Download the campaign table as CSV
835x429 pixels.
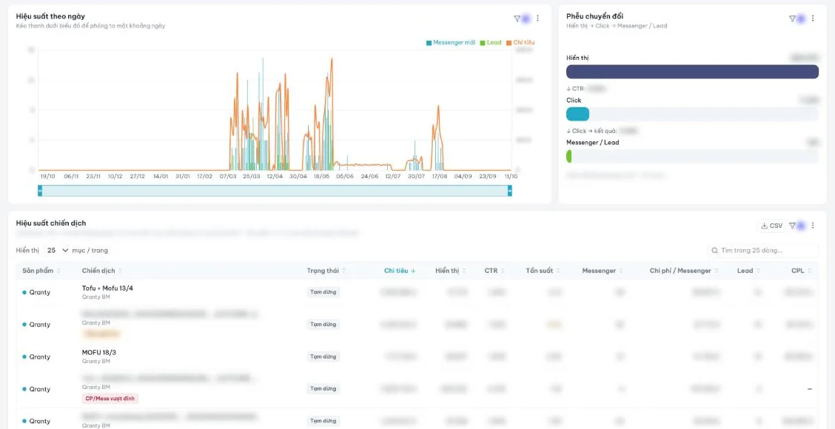click(x=771, y=226)
